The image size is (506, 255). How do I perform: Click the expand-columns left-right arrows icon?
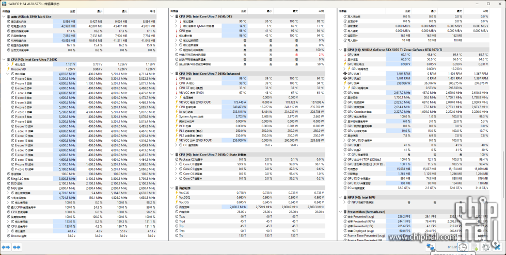tap(6, 247)
